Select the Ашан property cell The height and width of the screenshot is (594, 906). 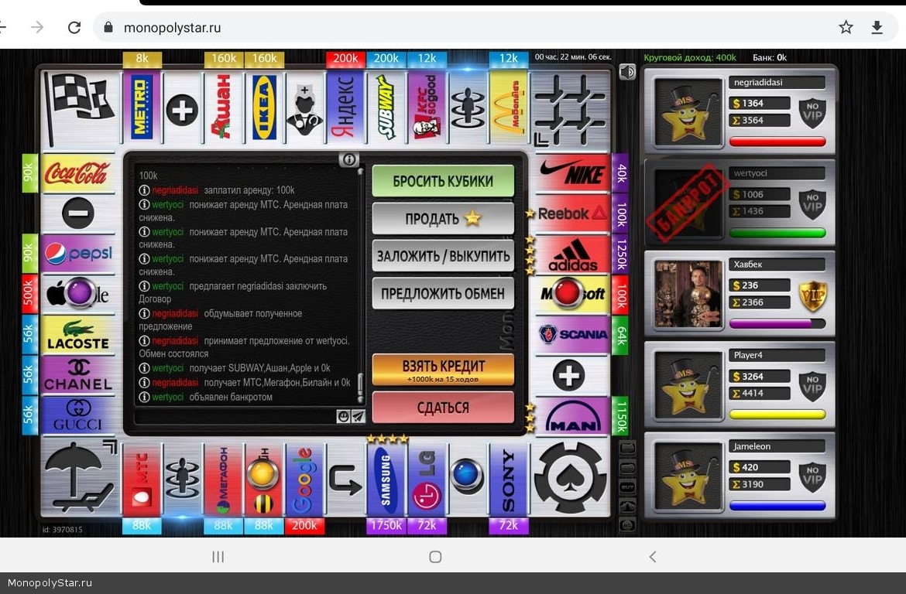coord(223,108)
